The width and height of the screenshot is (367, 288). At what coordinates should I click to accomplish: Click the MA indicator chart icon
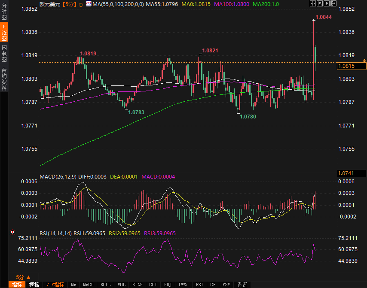[89, 4]
